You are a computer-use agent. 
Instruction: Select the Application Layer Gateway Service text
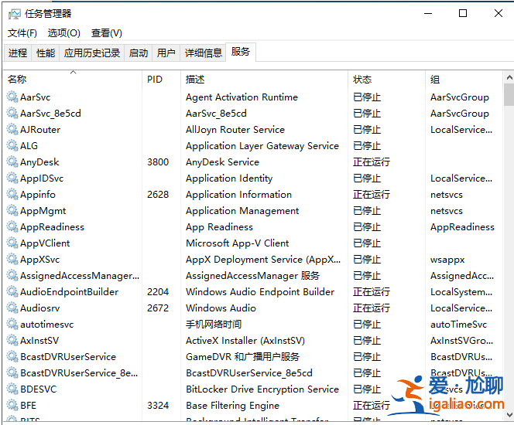pos(262,146)
